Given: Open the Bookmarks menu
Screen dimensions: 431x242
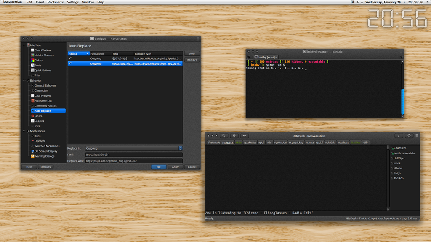Looking at the screenshot, I should point(56,2).
